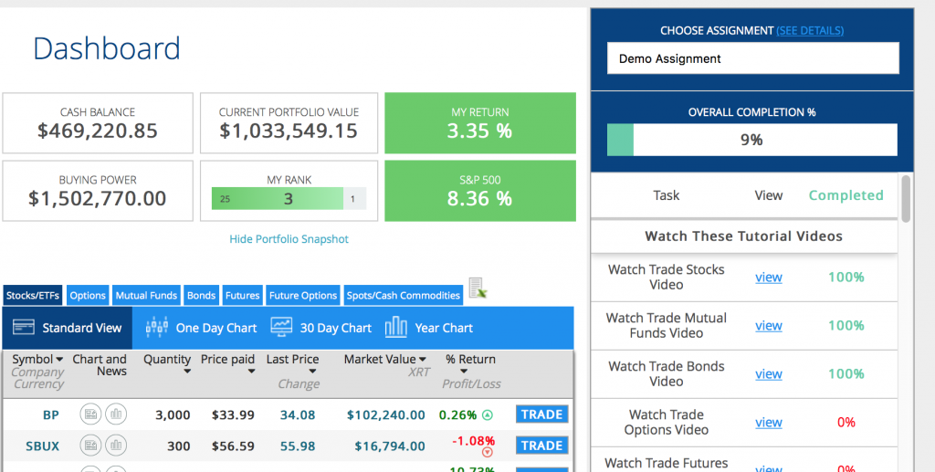This screenshot has height=472, width=935.
Task: Click the Buying Power $1,502,770.00 value
Action: click(x=98, y=198)
